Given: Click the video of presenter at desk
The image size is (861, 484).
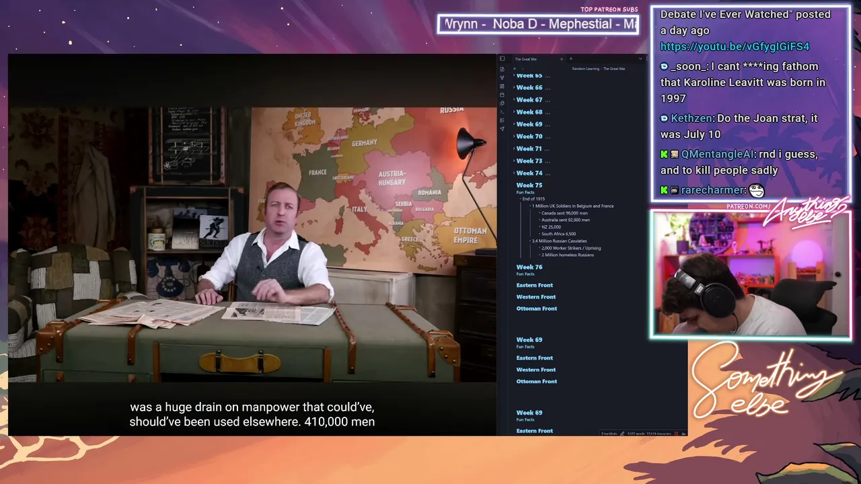Looking at the screenshot, I should pyautogui.click(x=252, y=245).
